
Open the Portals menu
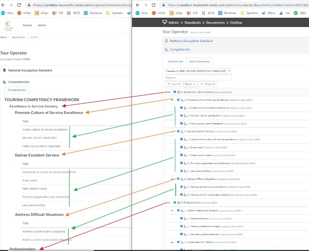[27, 25]
